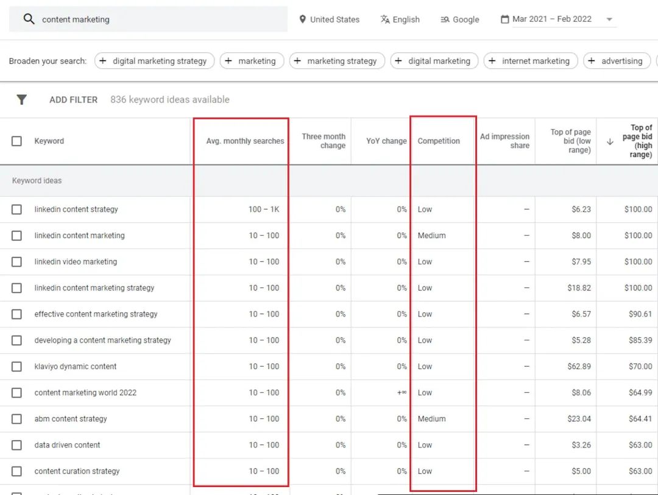This screenshot has height=495, width=658.
Task: Click the search magnifier icon
Action: [x=29, y=19]
